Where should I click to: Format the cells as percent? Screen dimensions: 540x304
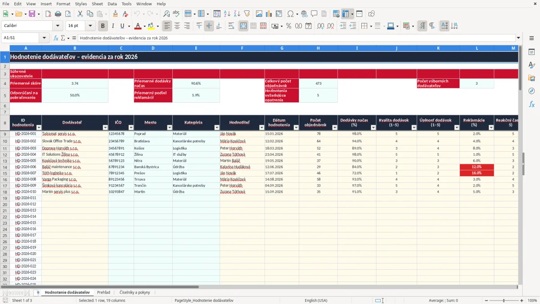(288, 26)
